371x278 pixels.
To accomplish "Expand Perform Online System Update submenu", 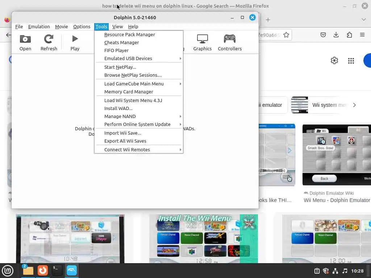I will (x=139, y=125).
